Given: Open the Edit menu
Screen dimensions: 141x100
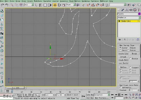Looking at the screenshot, I should (6, 1).
